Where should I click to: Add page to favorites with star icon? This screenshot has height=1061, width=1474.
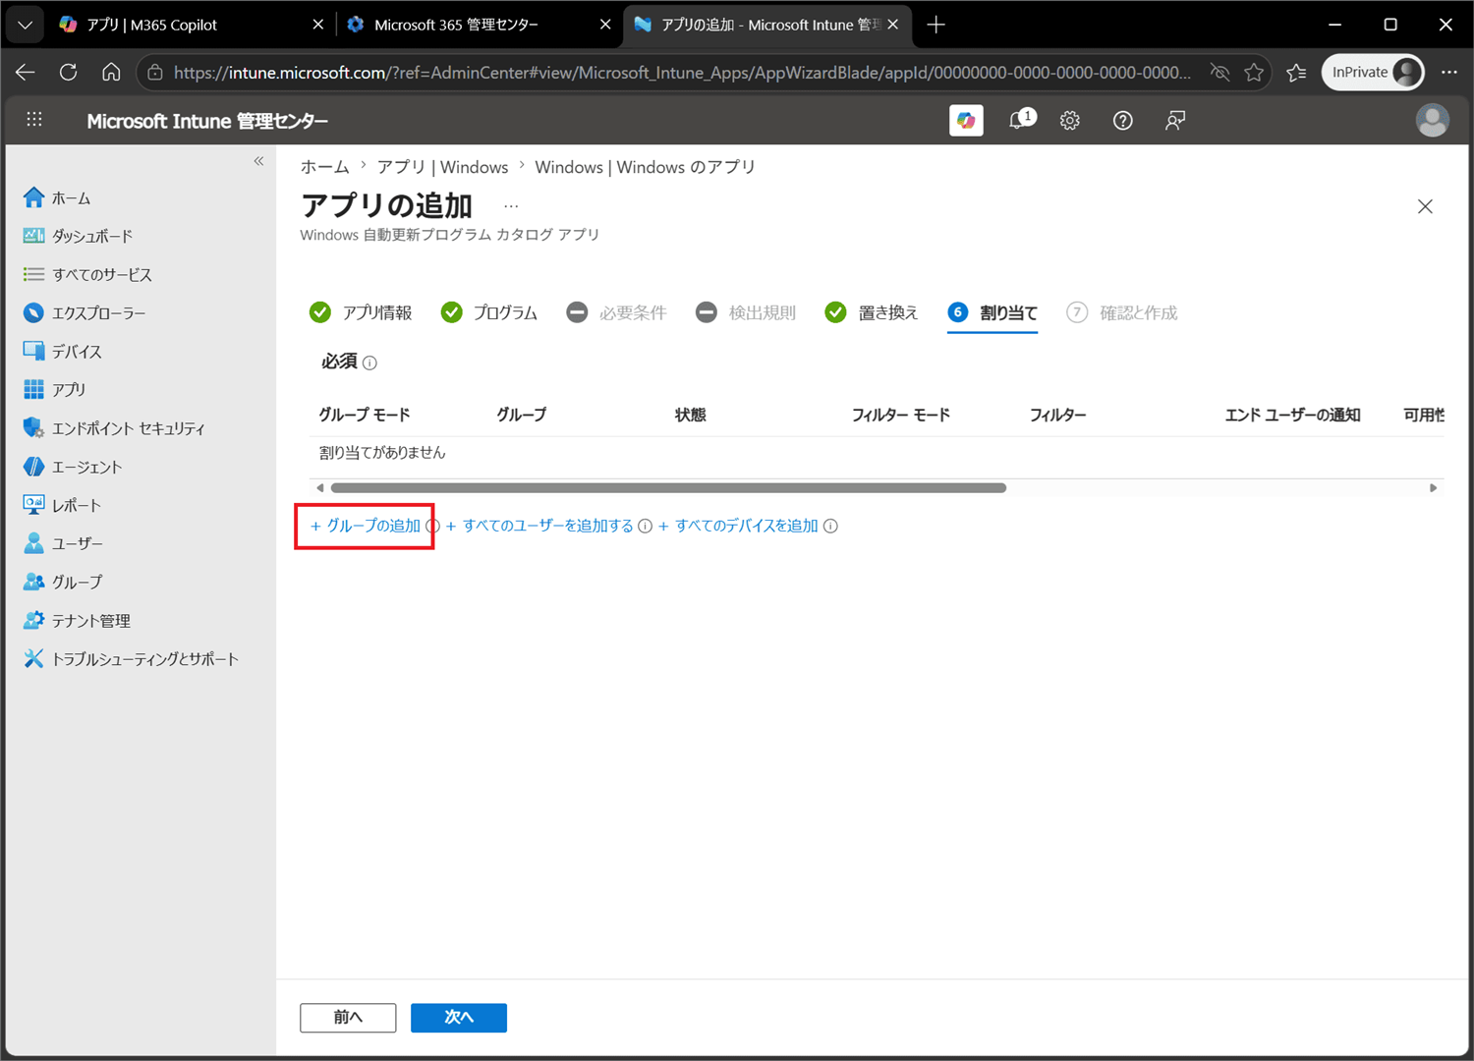coord(1253,72)
